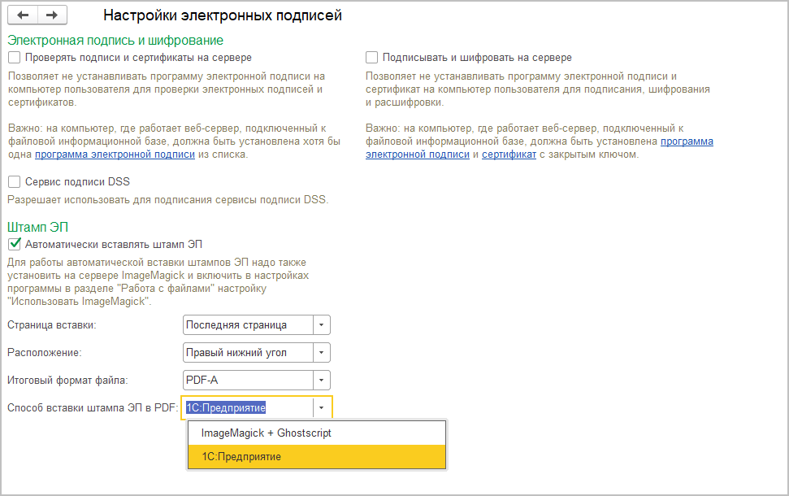This screenshot has height=496, width=789.
Task: Open the "Расположение" dropdown arrow
Action: coord(322,353)
